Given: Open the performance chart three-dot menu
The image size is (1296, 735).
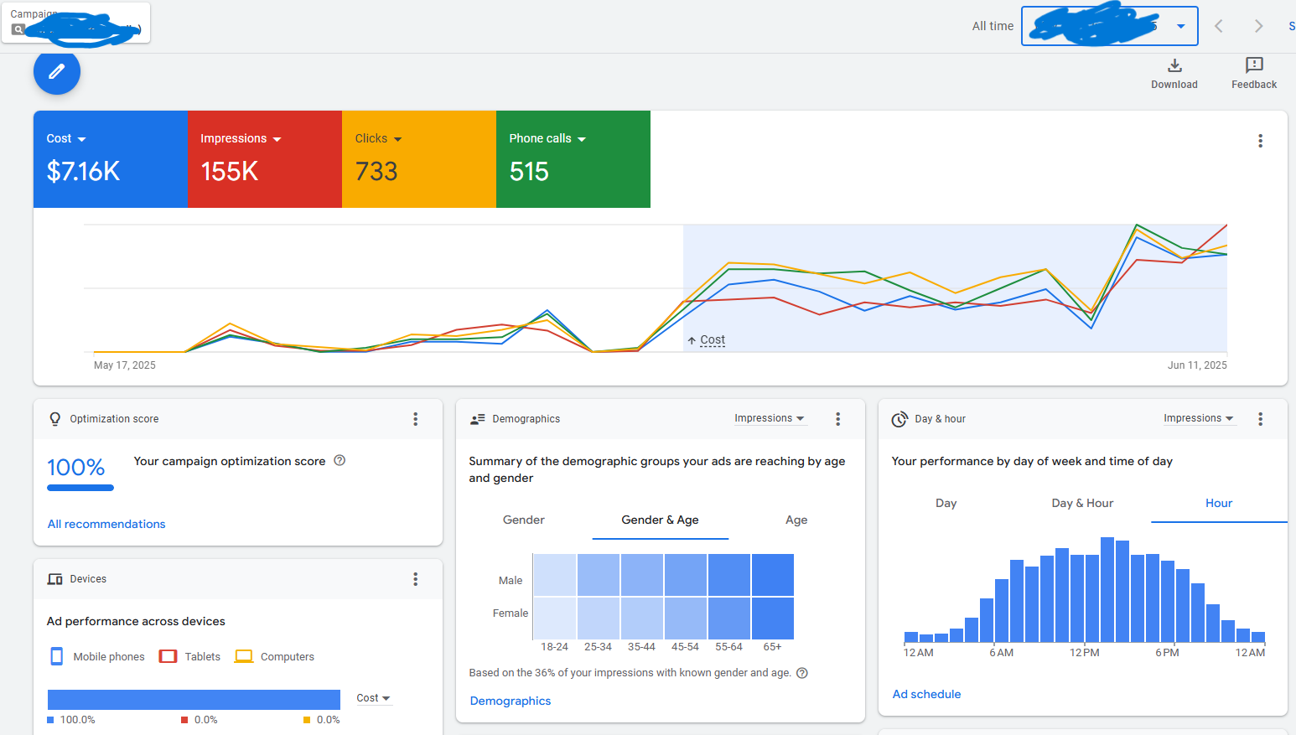Looking at the screenshot, I should (x=1259, y=141).
